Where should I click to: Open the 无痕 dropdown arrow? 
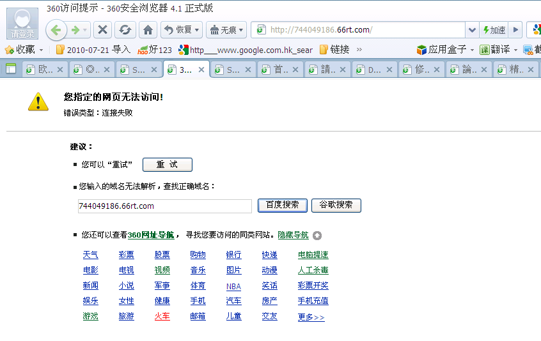coord(241,30)
